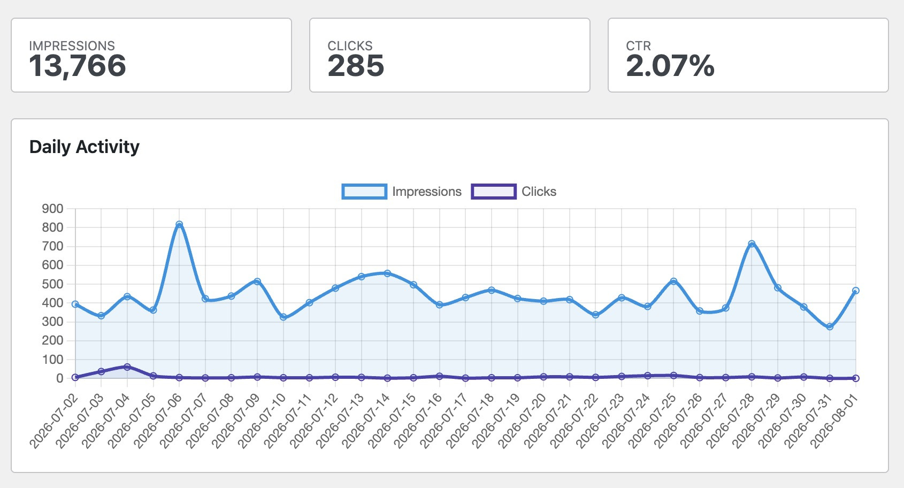The height and width of the screenshot is (488, 904).
Task: Click the Daily Activity chart title
Action: click(85, 147)
